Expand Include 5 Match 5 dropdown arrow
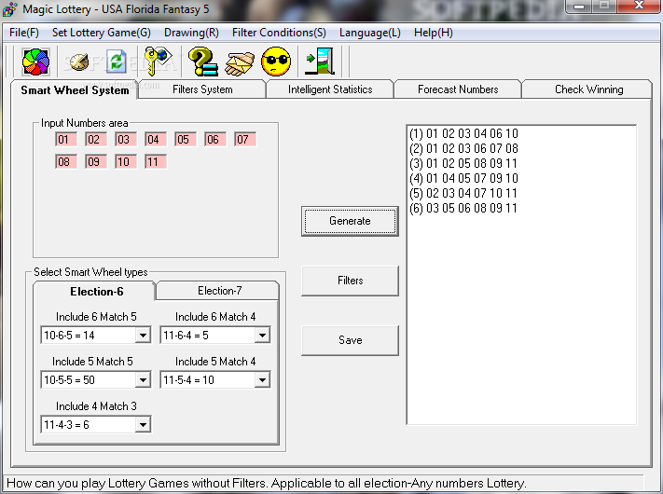Screen dimensions: 663x494 tap(143, 380)
